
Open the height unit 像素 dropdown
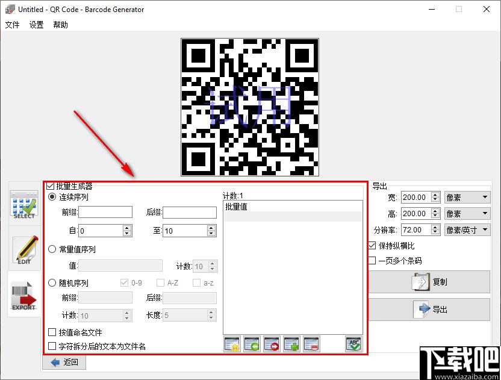(467, 214)
